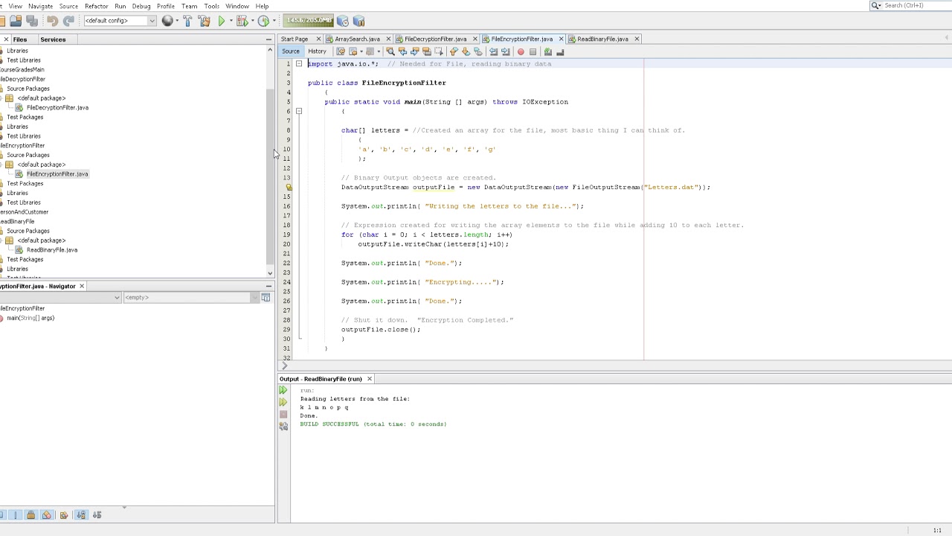The image size is (952, 536).
Task: Click the Navigator sort by name icon
Action: point(81,515)
